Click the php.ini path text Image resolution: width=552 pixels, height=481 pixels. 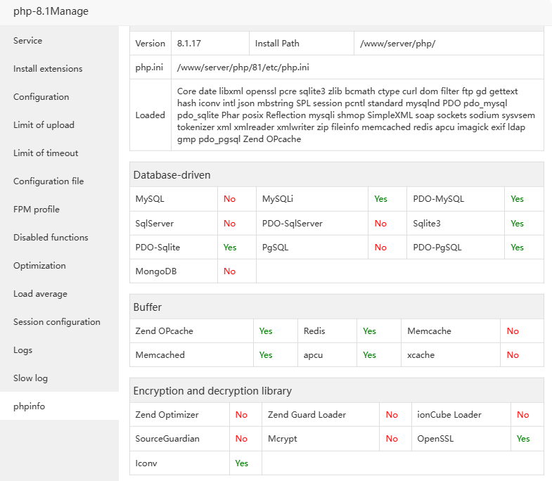[x=243, y=68]
